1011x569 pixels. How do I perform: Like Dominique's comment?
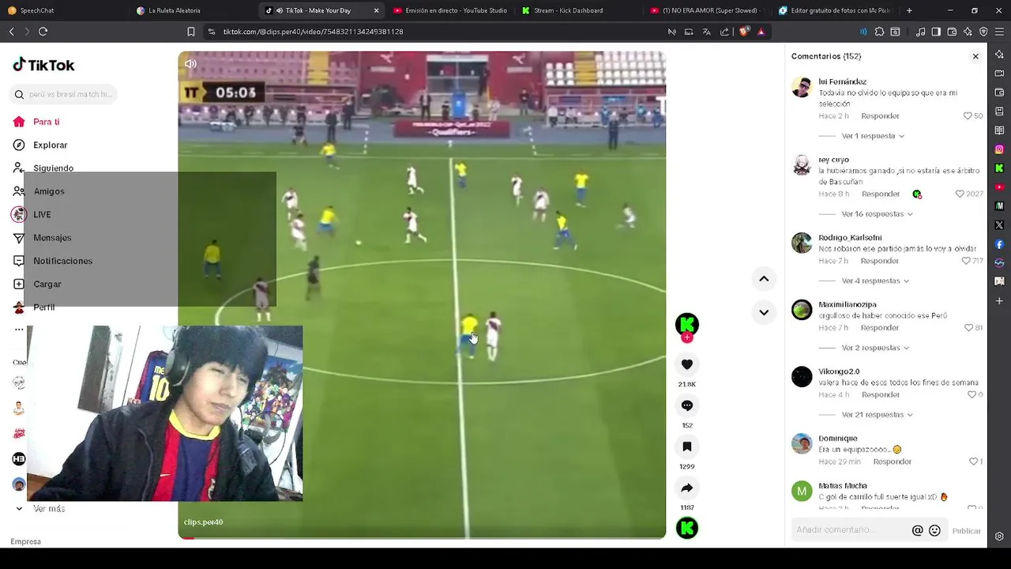973,462
